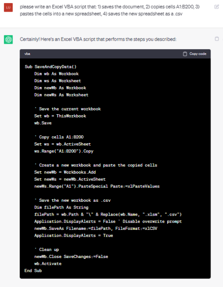Image resolution: width=223 pixels, height=287 pixels.
Task: Click the 'Application.DisplayAlerts = True' line
Action: [x=74, y=236]
